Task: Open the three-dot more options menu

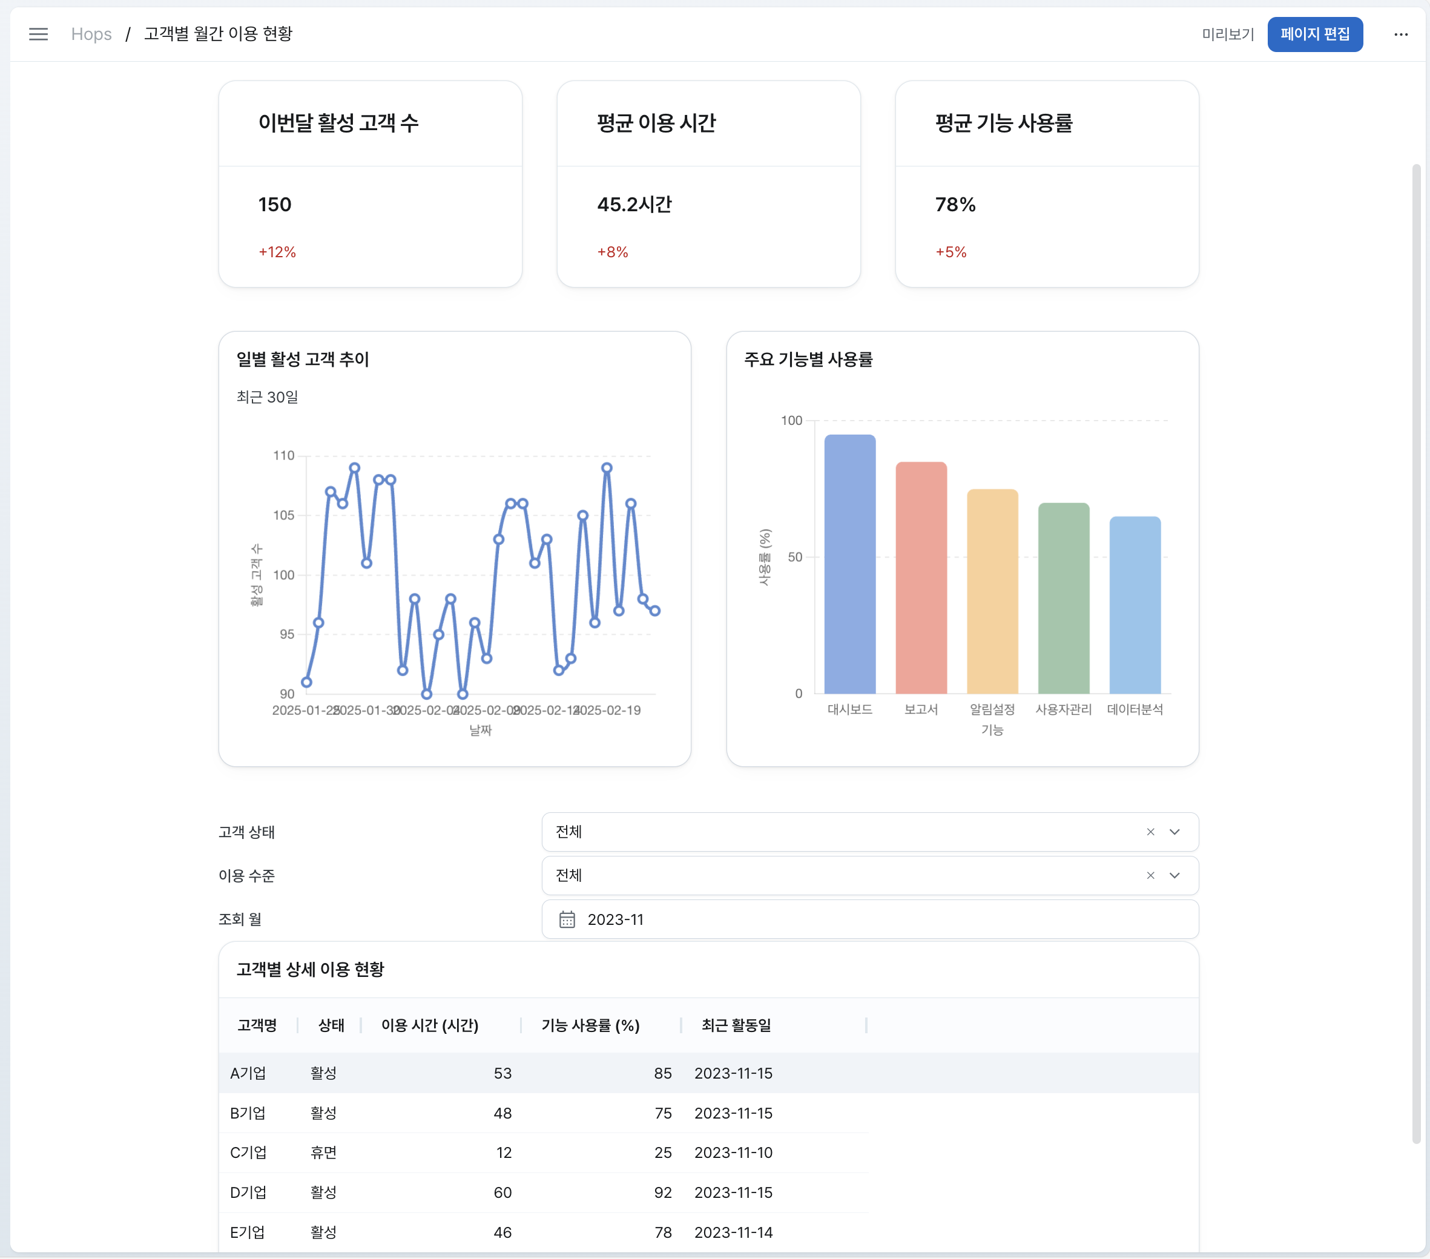Action: pos(1400,35)
